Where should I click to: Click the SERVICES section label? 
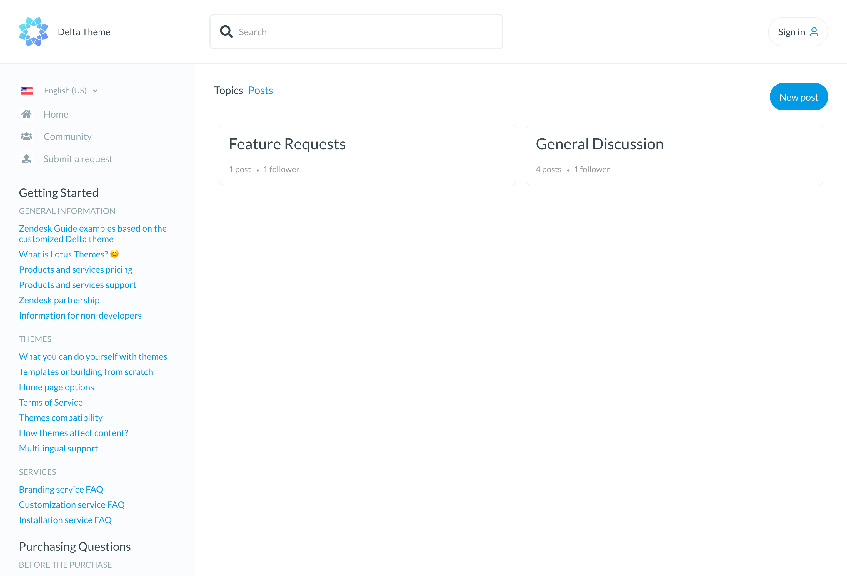pos(38,472)
